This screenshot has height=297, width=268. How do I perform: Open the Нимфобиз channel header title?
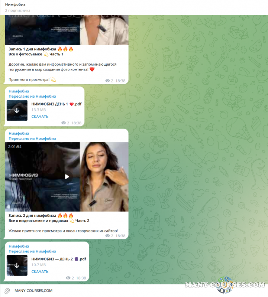click(18, 4)
